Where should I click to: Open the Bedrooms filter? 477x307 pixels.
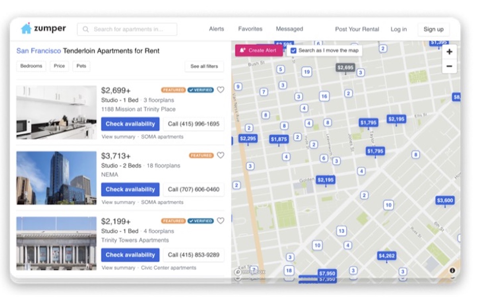pyautogui.click(x=31, y=66)
